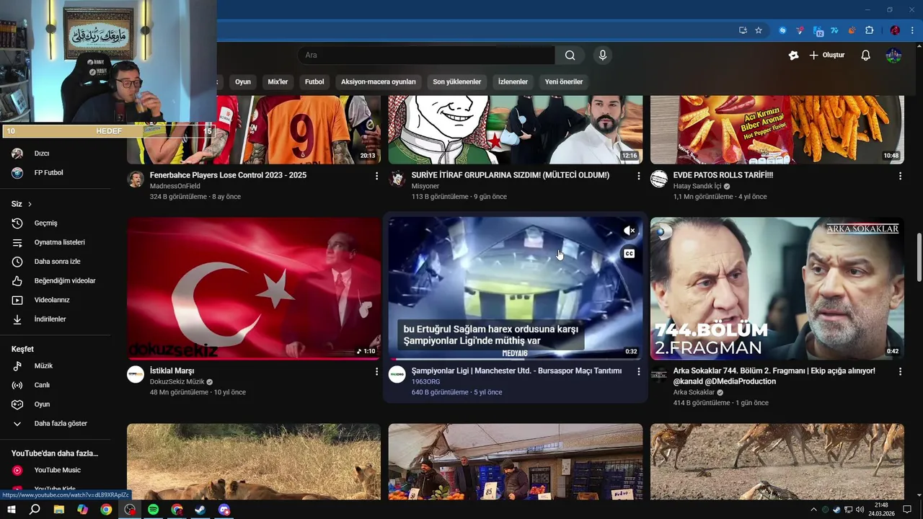
Task: Click the Oluştur create button
Action: [826, 56]
